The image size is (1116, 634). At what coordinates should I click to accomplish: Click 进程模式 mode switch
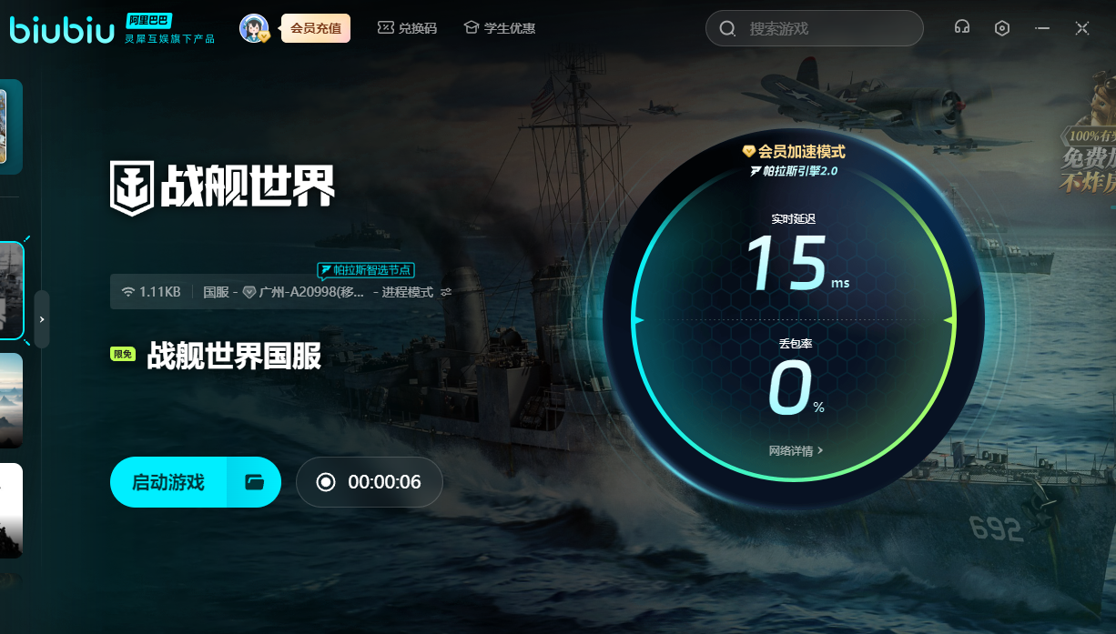[407, 292]
